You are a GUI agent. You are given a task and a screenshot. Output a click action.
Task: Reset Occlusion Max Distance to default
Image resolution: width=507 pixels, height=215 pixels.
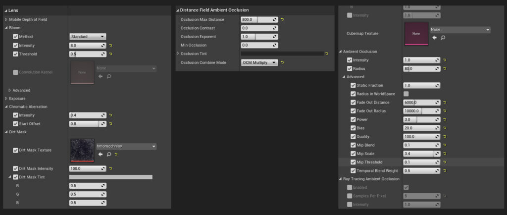pyautogui.click(x=282, y=20)
